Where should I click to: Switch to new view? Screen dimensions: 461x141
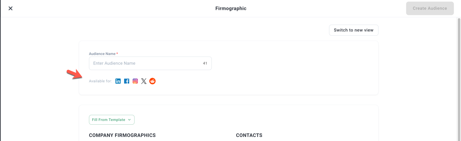(354, 30)
